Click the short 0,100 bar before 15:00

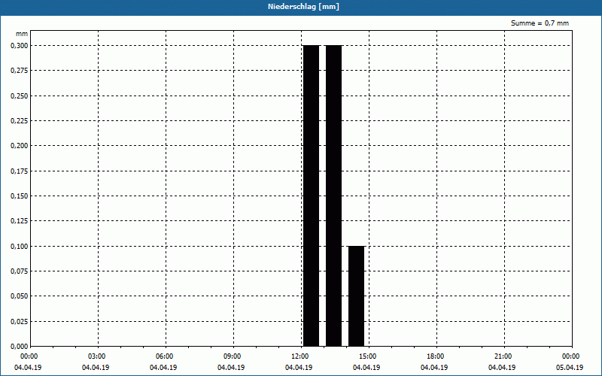(x=356, y=296)
